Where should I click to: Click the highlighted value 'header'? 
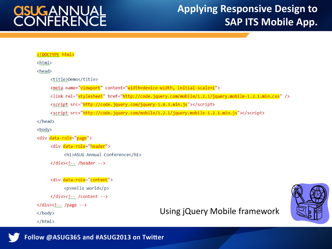(98, 146)
